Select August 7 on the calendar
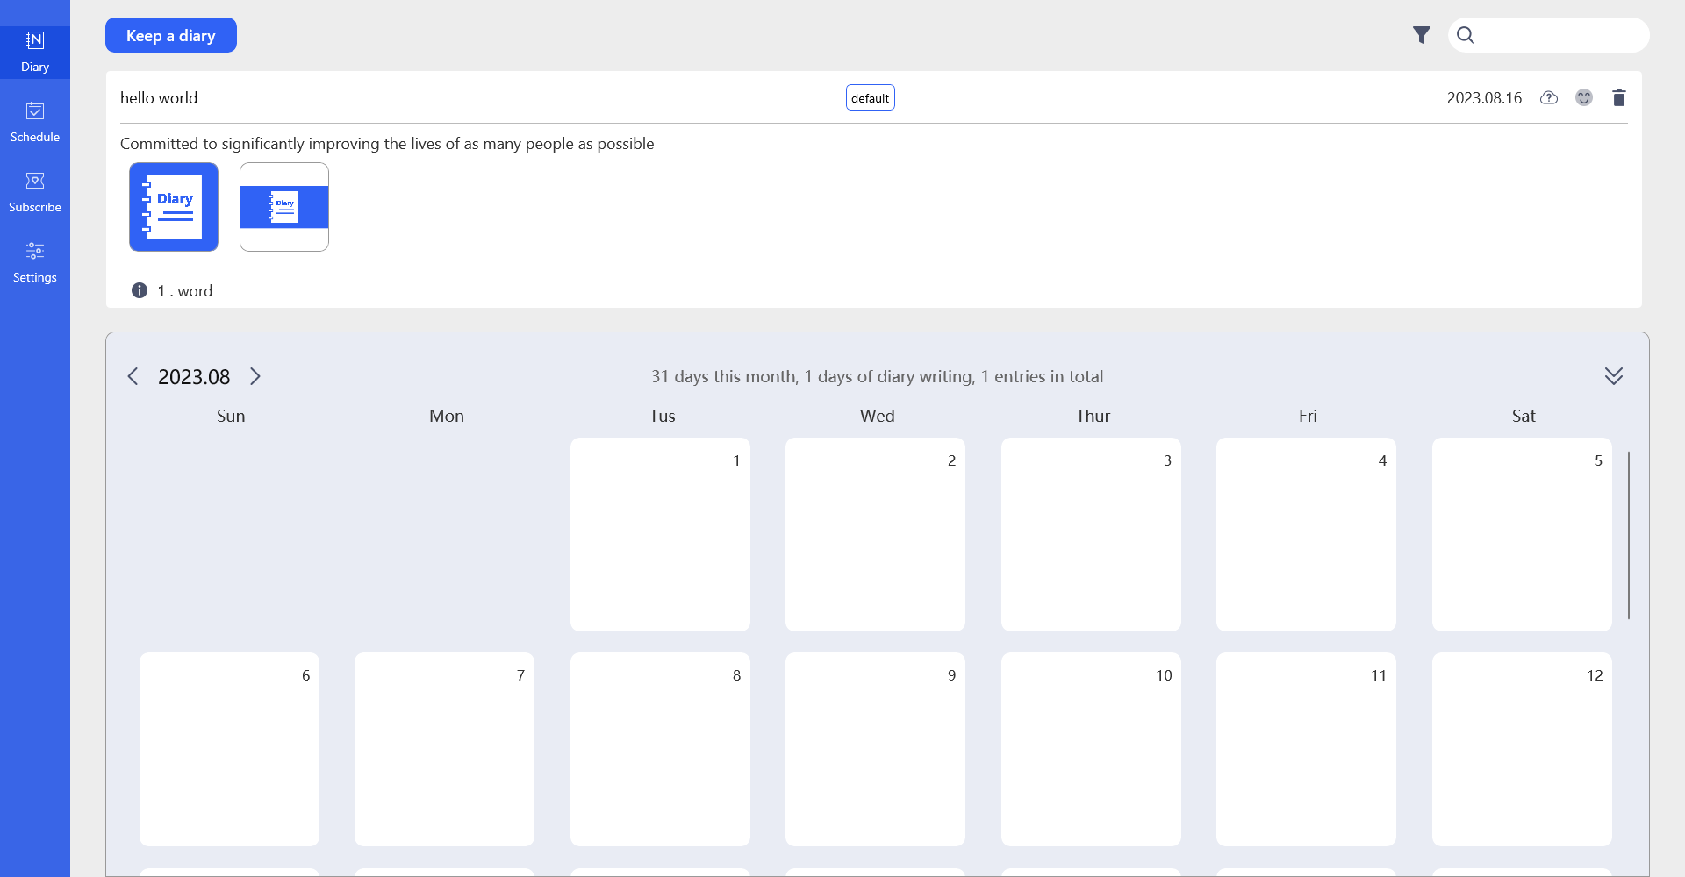The height and width of the screenshot is (877, 1685). coord(444,749)
